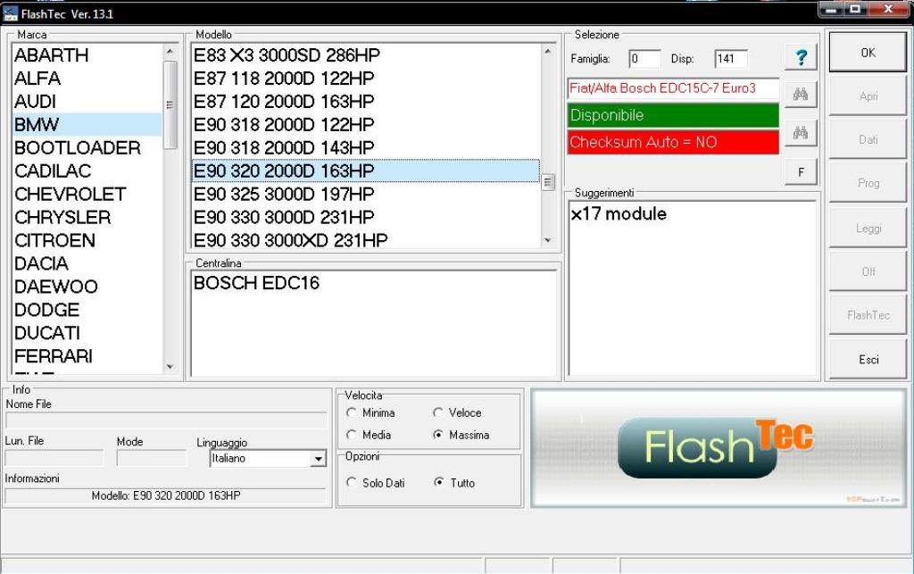Click the FlashTec logo banner
Viewport: 914px width, 574px height.
tap(719, 447)
